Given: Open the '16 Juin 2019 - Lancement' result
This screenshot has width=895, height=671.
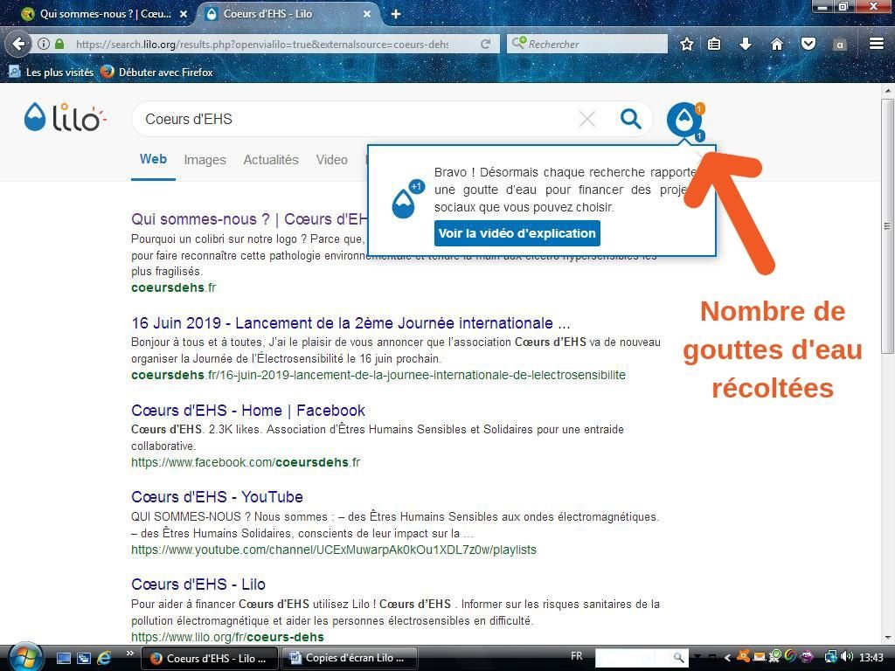Looking at the screenshot, I should (x=350, y=323).
